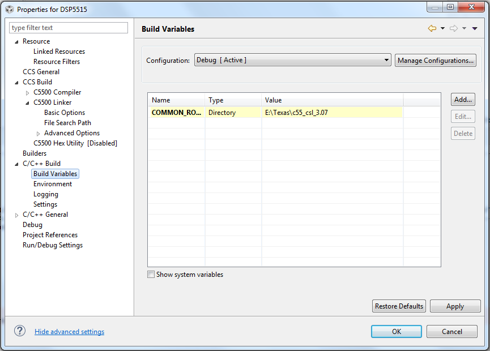Click the Add... button
The width and height of the screenshot is (490, 351).
tap(463, 100)
